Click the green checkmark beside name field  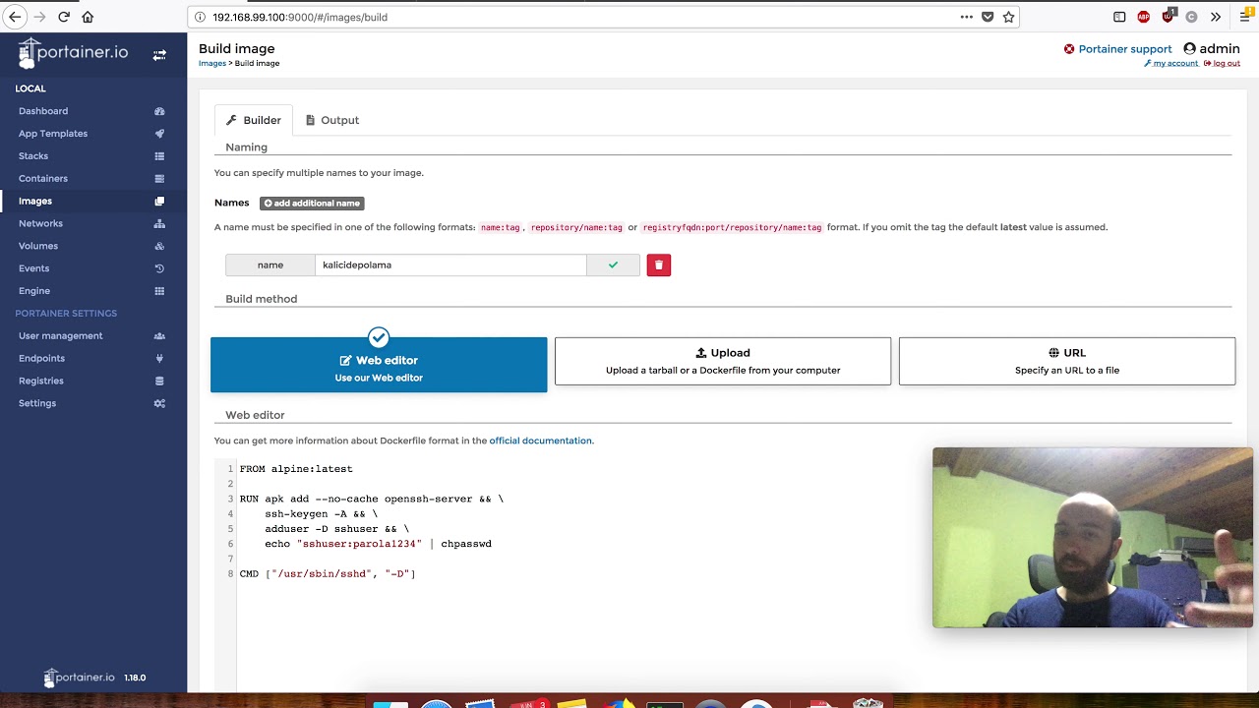pyautogui.click(x=613, y=265)
